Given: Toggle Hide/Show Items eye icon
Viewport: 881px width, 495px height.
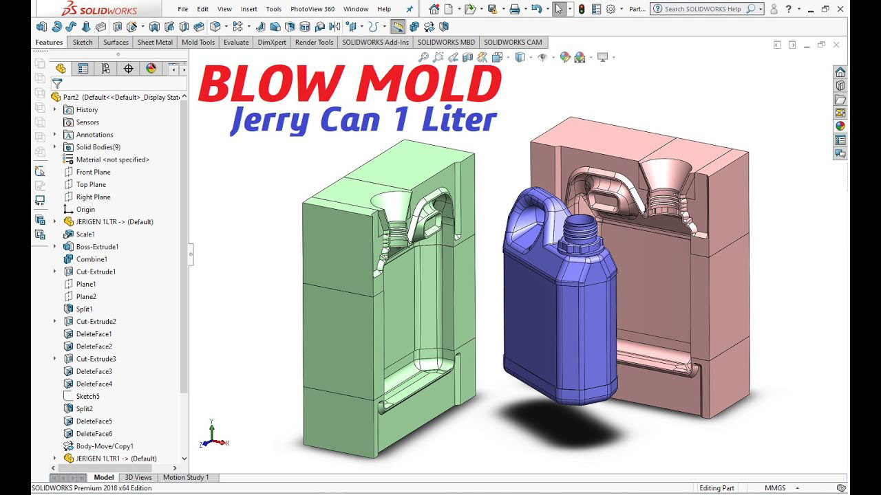Looking at the screenshot, I should [x=542, y=57].
